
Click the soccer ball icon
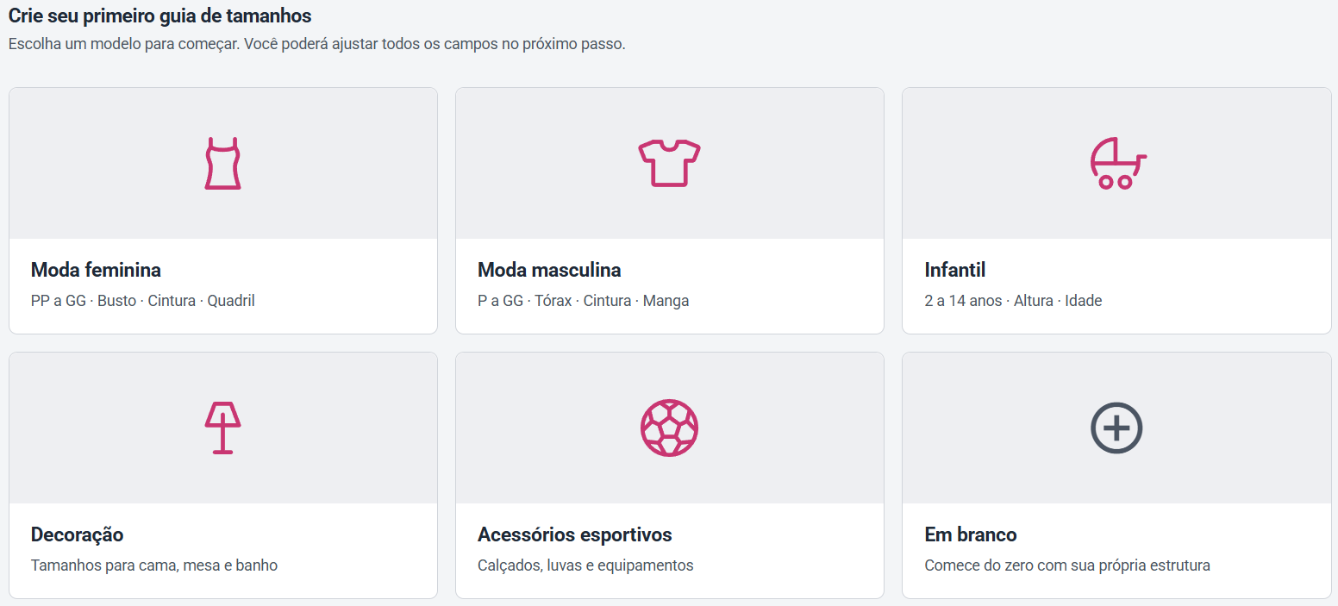tap(670, 428)
